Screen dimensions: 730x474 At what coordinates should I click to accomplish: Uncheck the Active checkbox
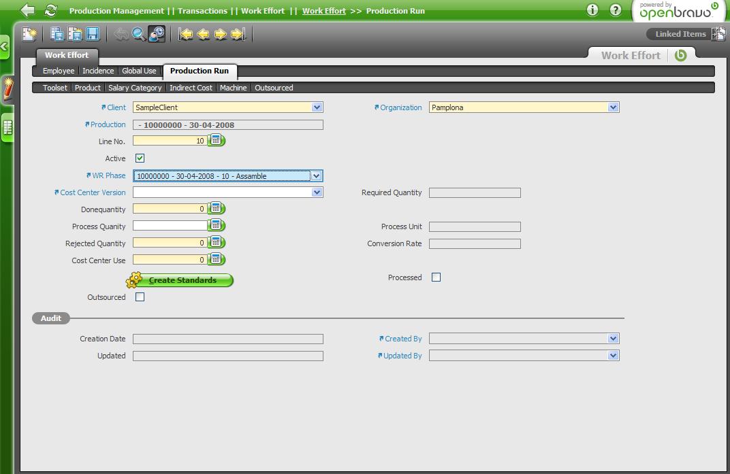[140, 158]
